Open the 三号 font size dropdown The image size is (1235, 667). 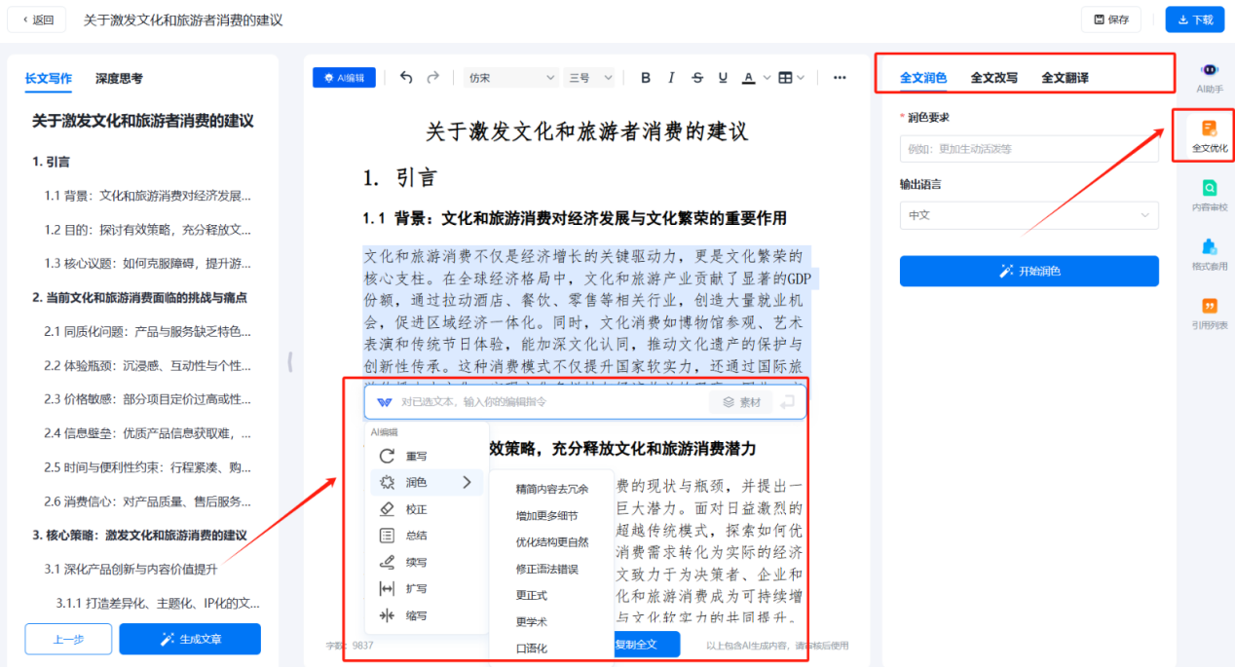[590, 78]
